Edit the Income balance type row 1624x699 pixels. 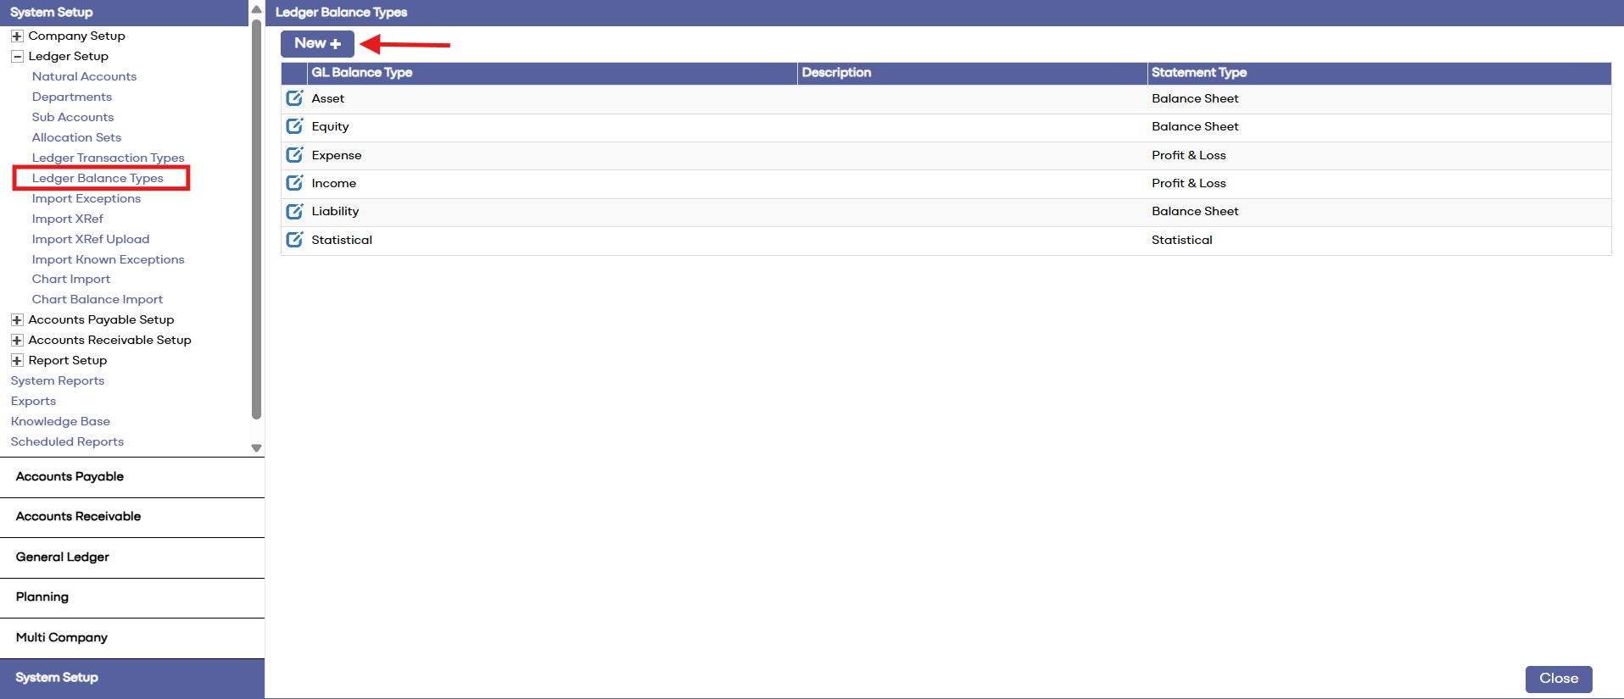click(294, 183)
